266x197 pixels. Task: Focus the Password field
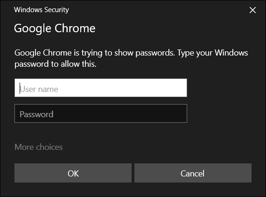pyautogui.click(x=101, y=113)
